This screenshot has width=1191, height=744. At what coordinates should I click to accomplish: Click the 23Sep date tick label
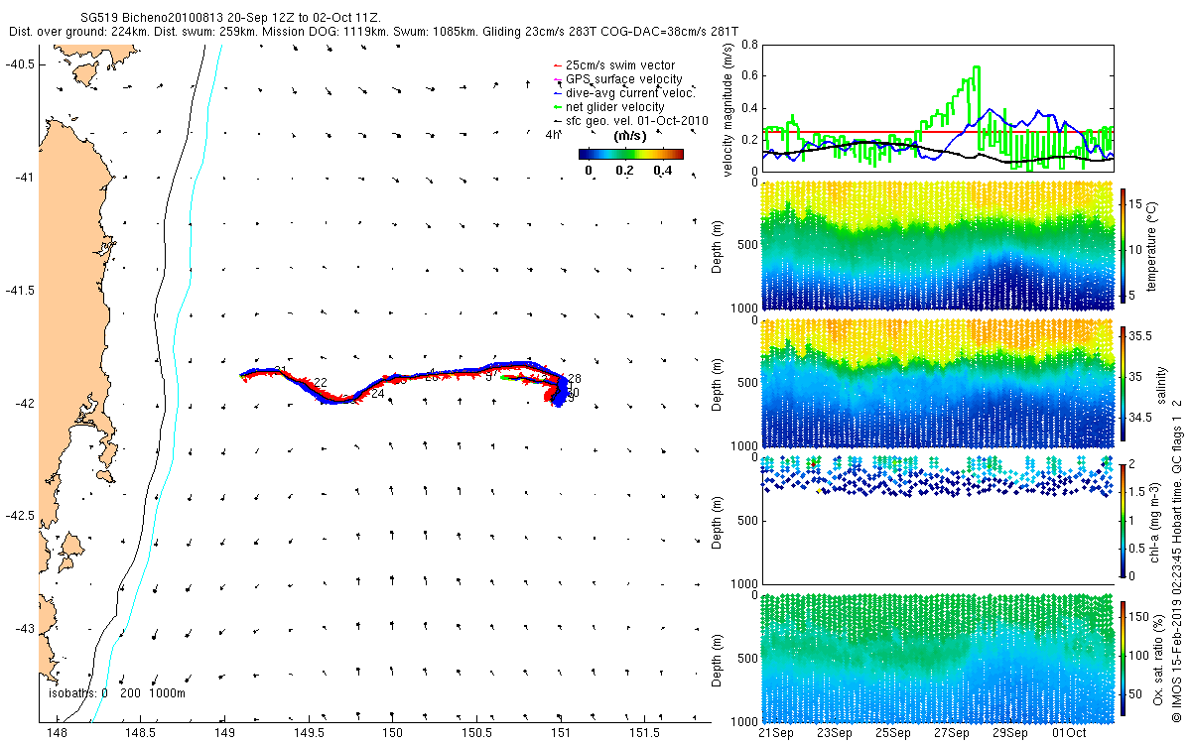(x=834, y=733)
